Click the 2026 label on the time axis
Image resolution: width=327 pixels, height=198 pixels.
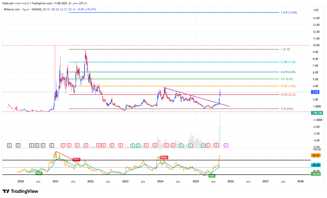pyautogui.click(x=231, y=181)
